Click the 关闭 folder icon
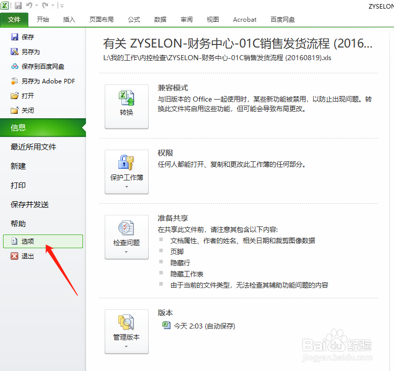The image size is (394, 371). coord(15,110)
